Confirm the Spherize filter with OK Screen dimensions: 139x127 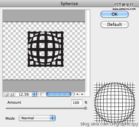pyautogui.click(x=115, y=14)
